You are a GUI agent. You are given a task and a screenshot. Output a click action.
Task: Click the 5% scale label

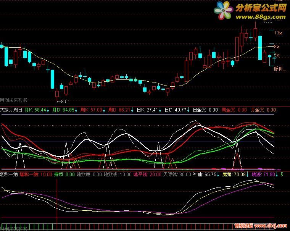pos(277,55)
